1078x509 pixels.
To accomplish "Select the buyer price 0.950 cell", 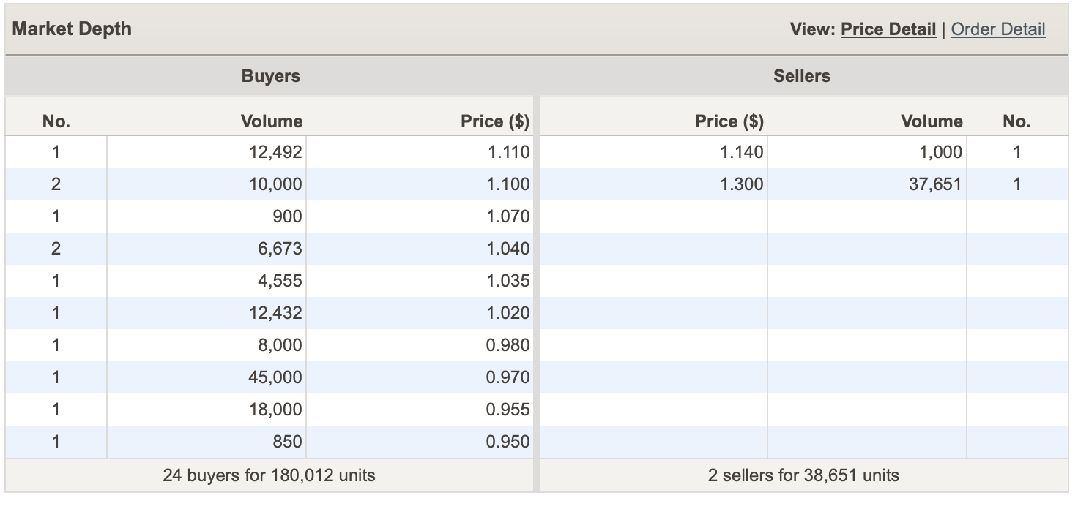I will 508,442.
